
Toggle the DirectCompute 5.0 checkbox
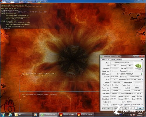click(131, 105)
